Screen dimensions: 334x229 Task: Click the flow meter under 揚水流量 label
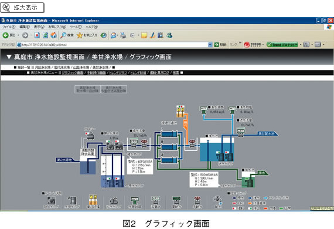134,143
